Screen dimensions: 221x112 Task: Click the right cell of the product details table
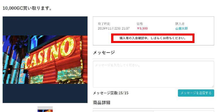coord(184,111)
